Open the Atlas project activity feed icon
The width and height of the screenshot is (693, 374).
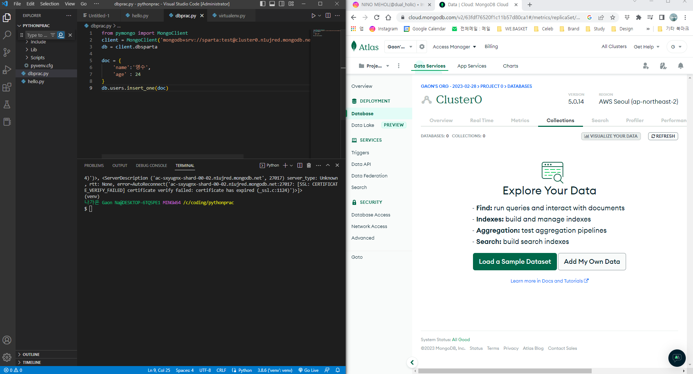(663, 66)
